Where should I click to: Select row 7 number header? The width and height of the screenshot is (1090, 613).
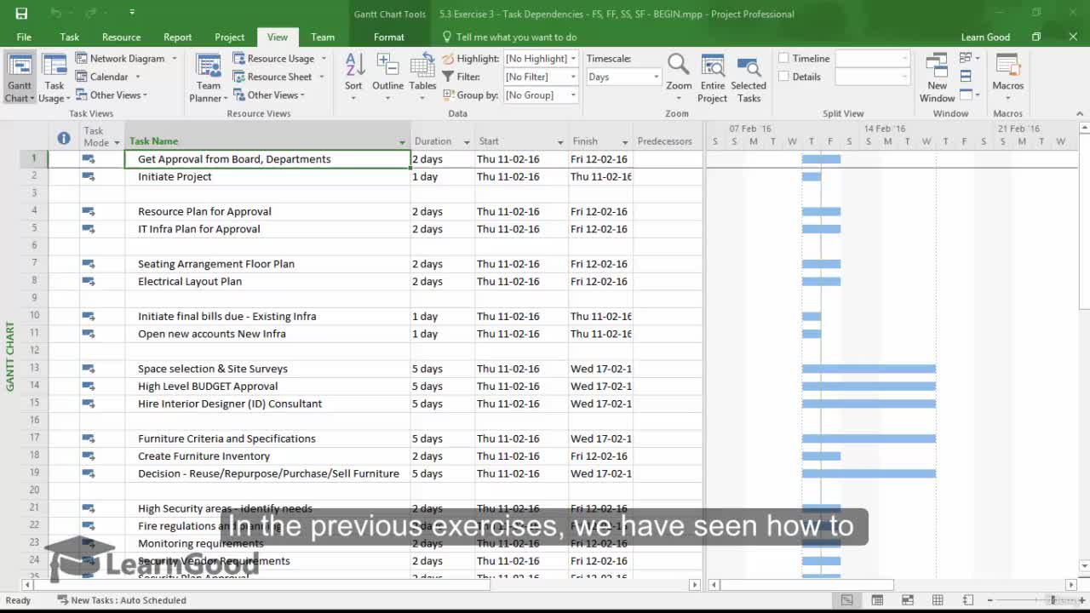pos(34,264)
